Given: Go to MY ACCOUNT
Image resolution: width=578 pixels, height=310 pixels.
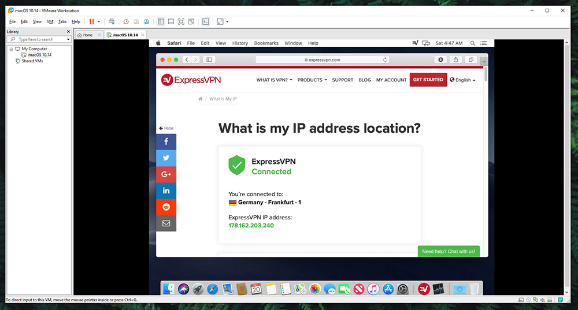Looking at the screenshot, I should click(391, 80).
